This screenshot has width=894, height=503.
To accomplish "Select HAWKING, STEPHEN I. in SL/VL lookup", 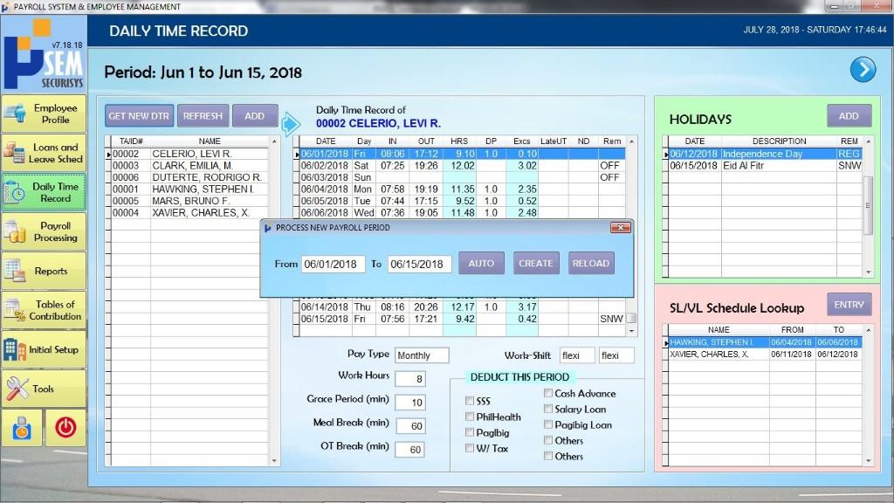I will coord(765,342).
